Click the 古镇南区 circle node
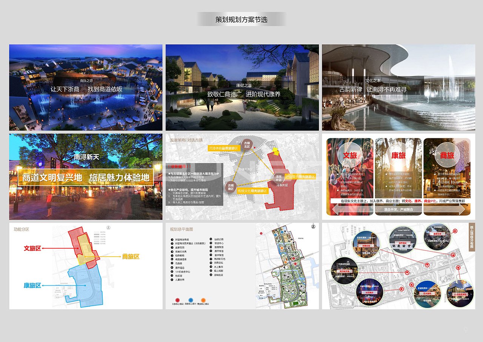Image resolution: width=483 pixels, height=342 pixels. tap(231, 187)
